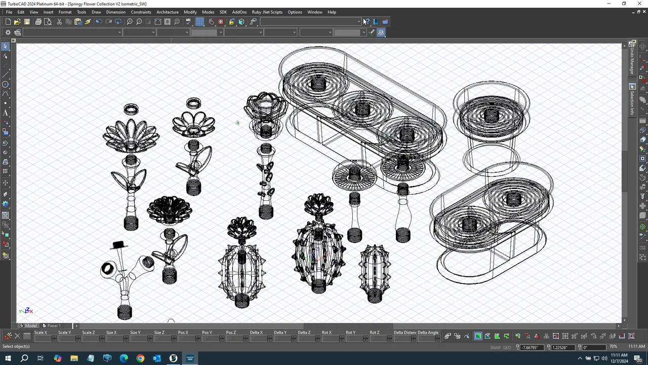Image resolution: width=648 pixels, height=365 pixels.
Task: Open the Ruby .Net Scripts menu
Action: coord(267,12)
